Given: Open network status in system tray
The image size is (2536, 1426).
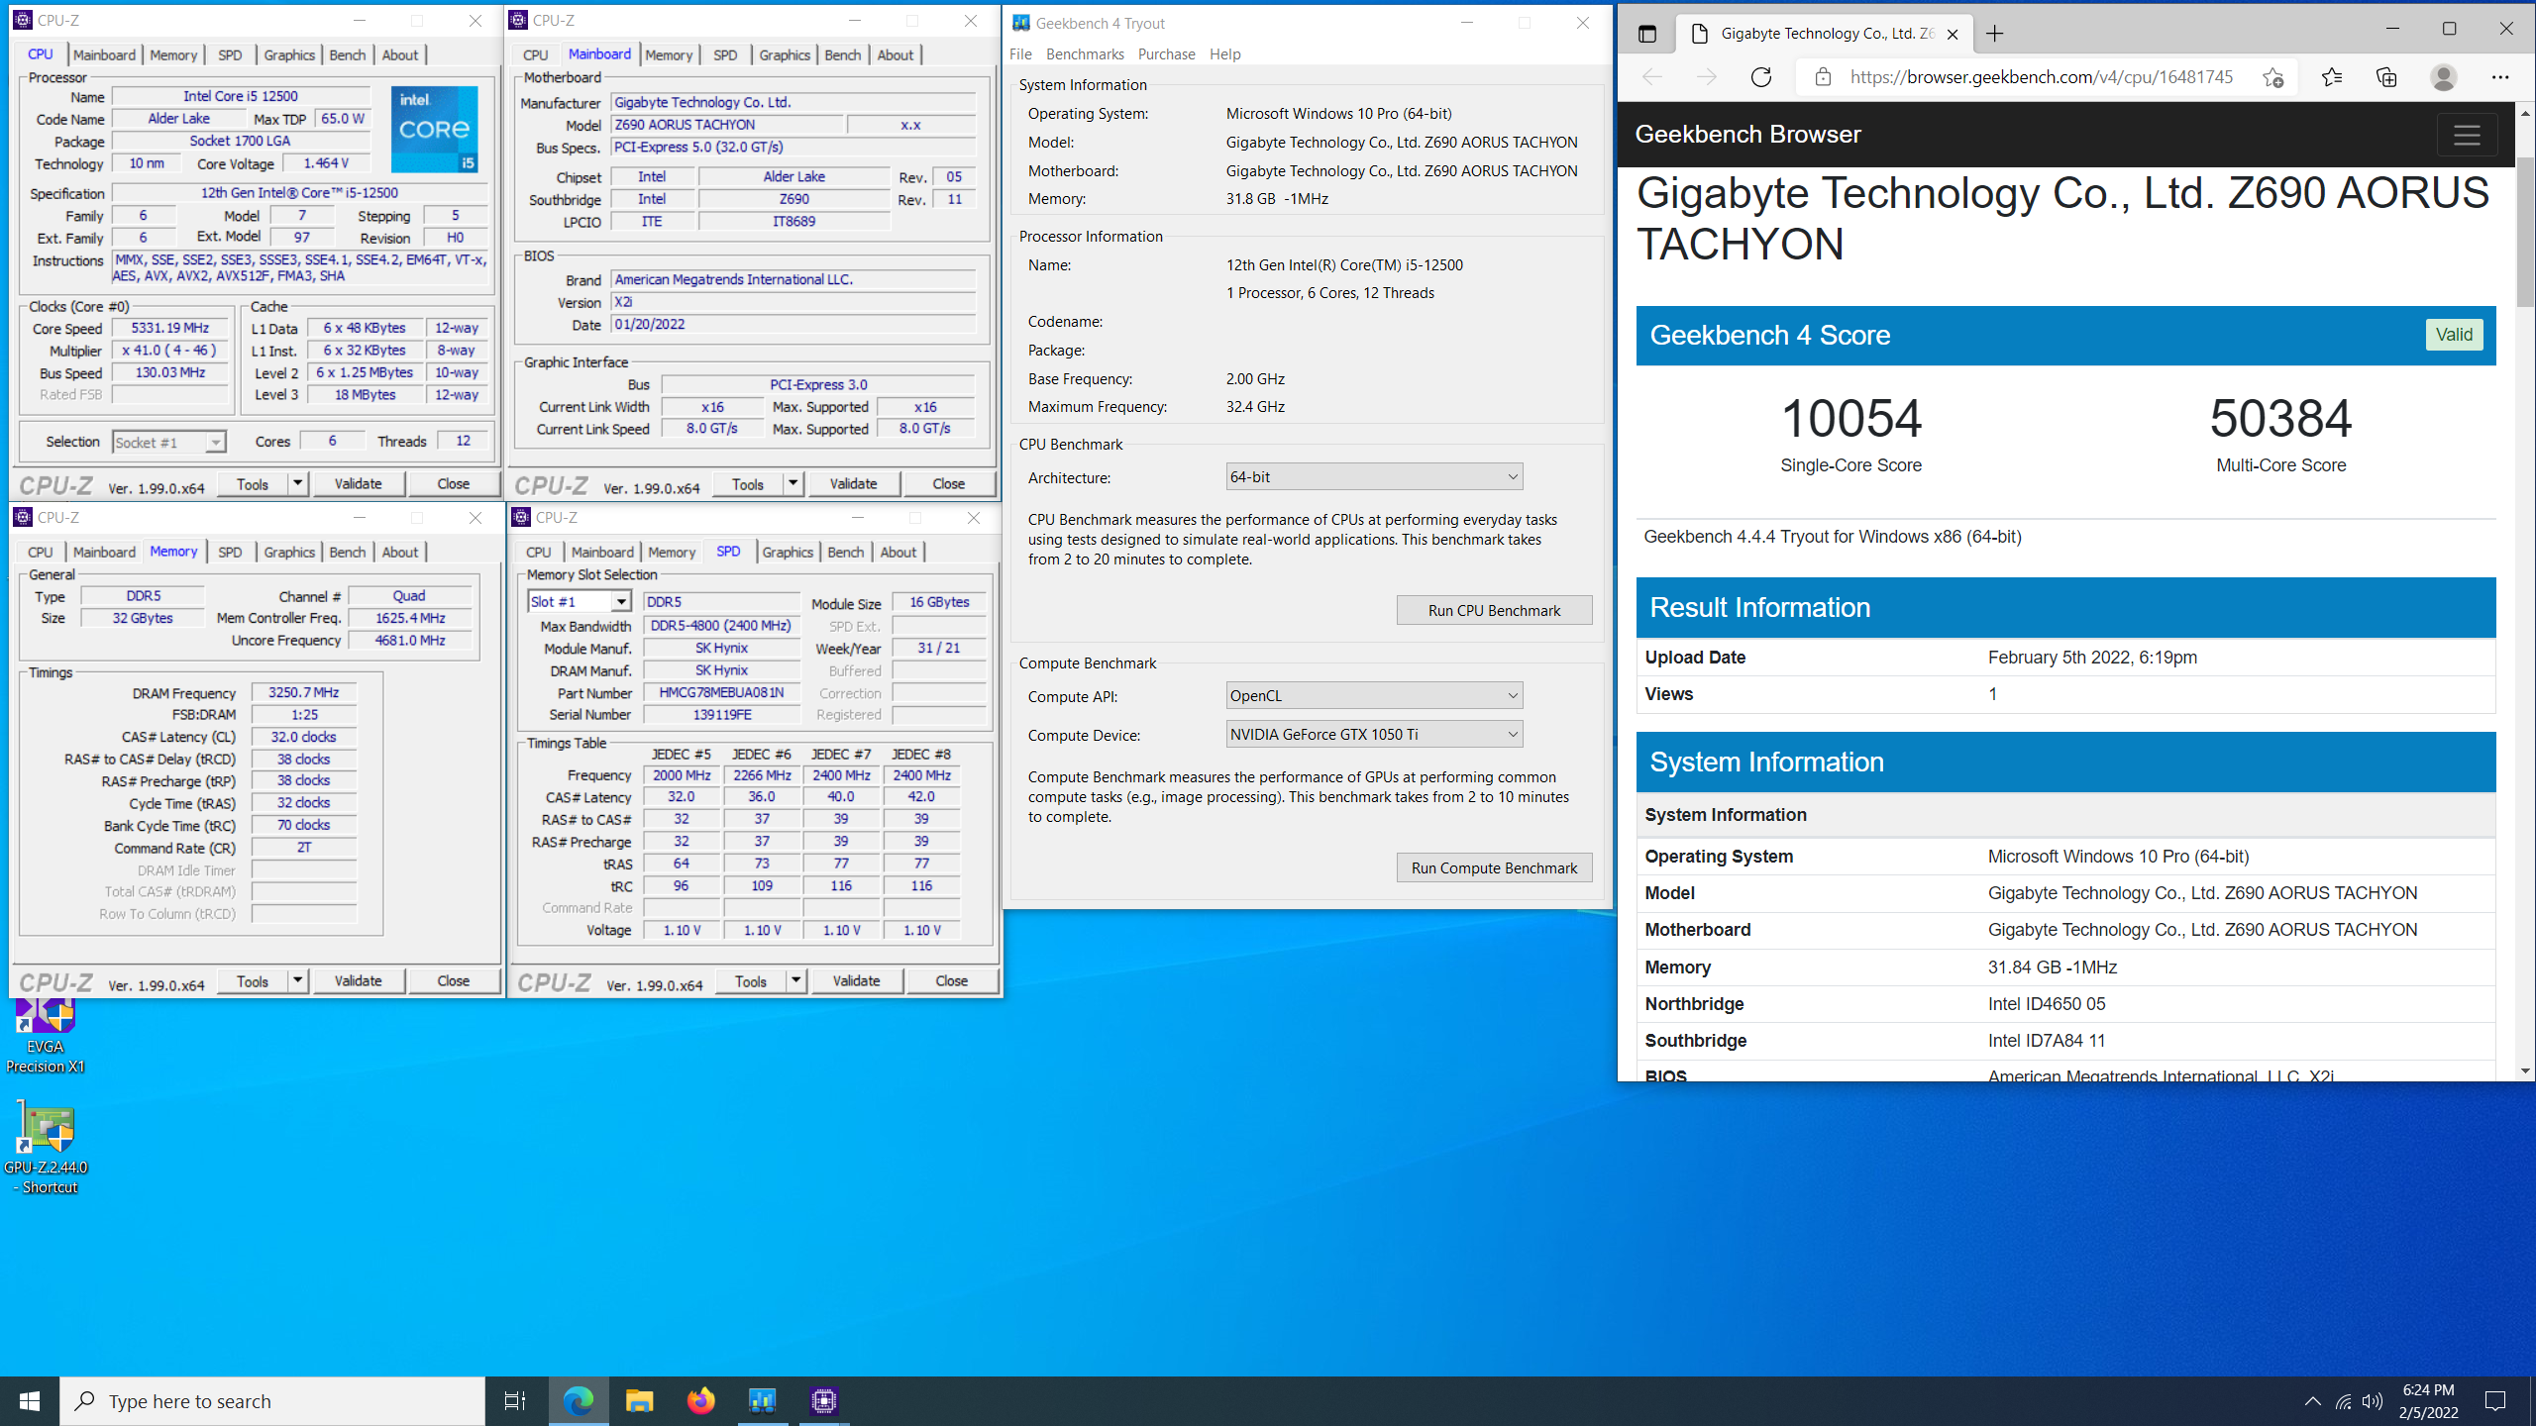Looking at the screenshot, I should click(2343, 1400).
